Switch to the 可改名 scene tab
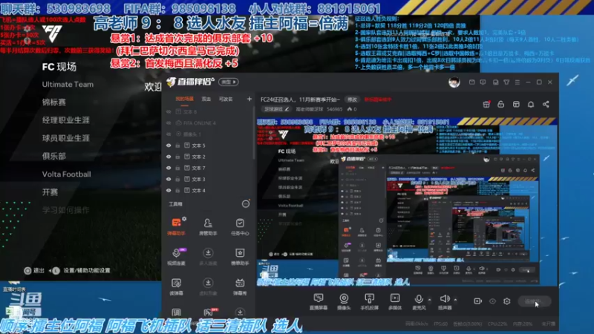The image size is (594, 334). point(226,99)
